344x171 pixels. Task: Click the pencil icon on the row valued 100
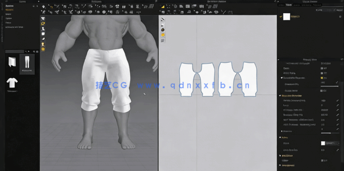pyautogui.click(x=338, y=101)
